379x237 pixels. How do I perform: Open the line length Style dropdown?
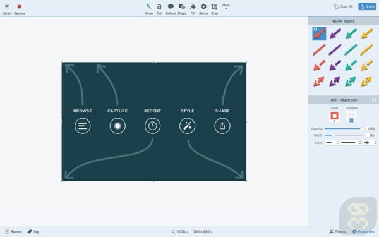pyautogui.click(x=351, y=143)
